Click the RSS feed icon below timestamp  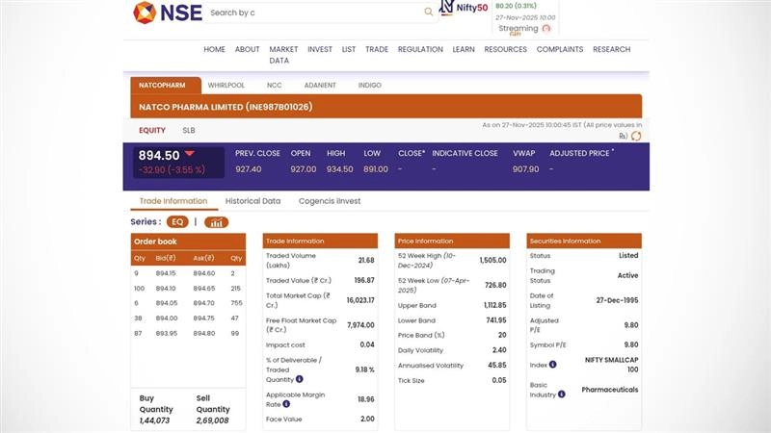coord(623,137)
